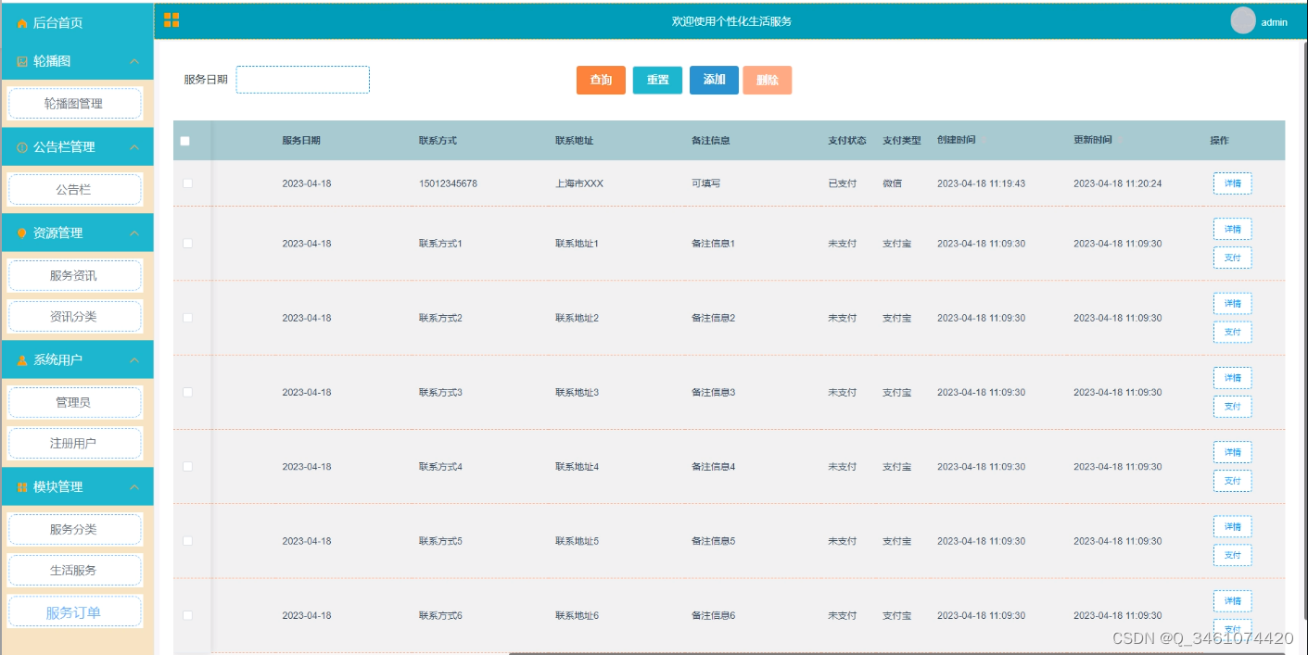Click 支付 for the 联系方式4 row
1308x655 pixels.
pos(1232,481)
